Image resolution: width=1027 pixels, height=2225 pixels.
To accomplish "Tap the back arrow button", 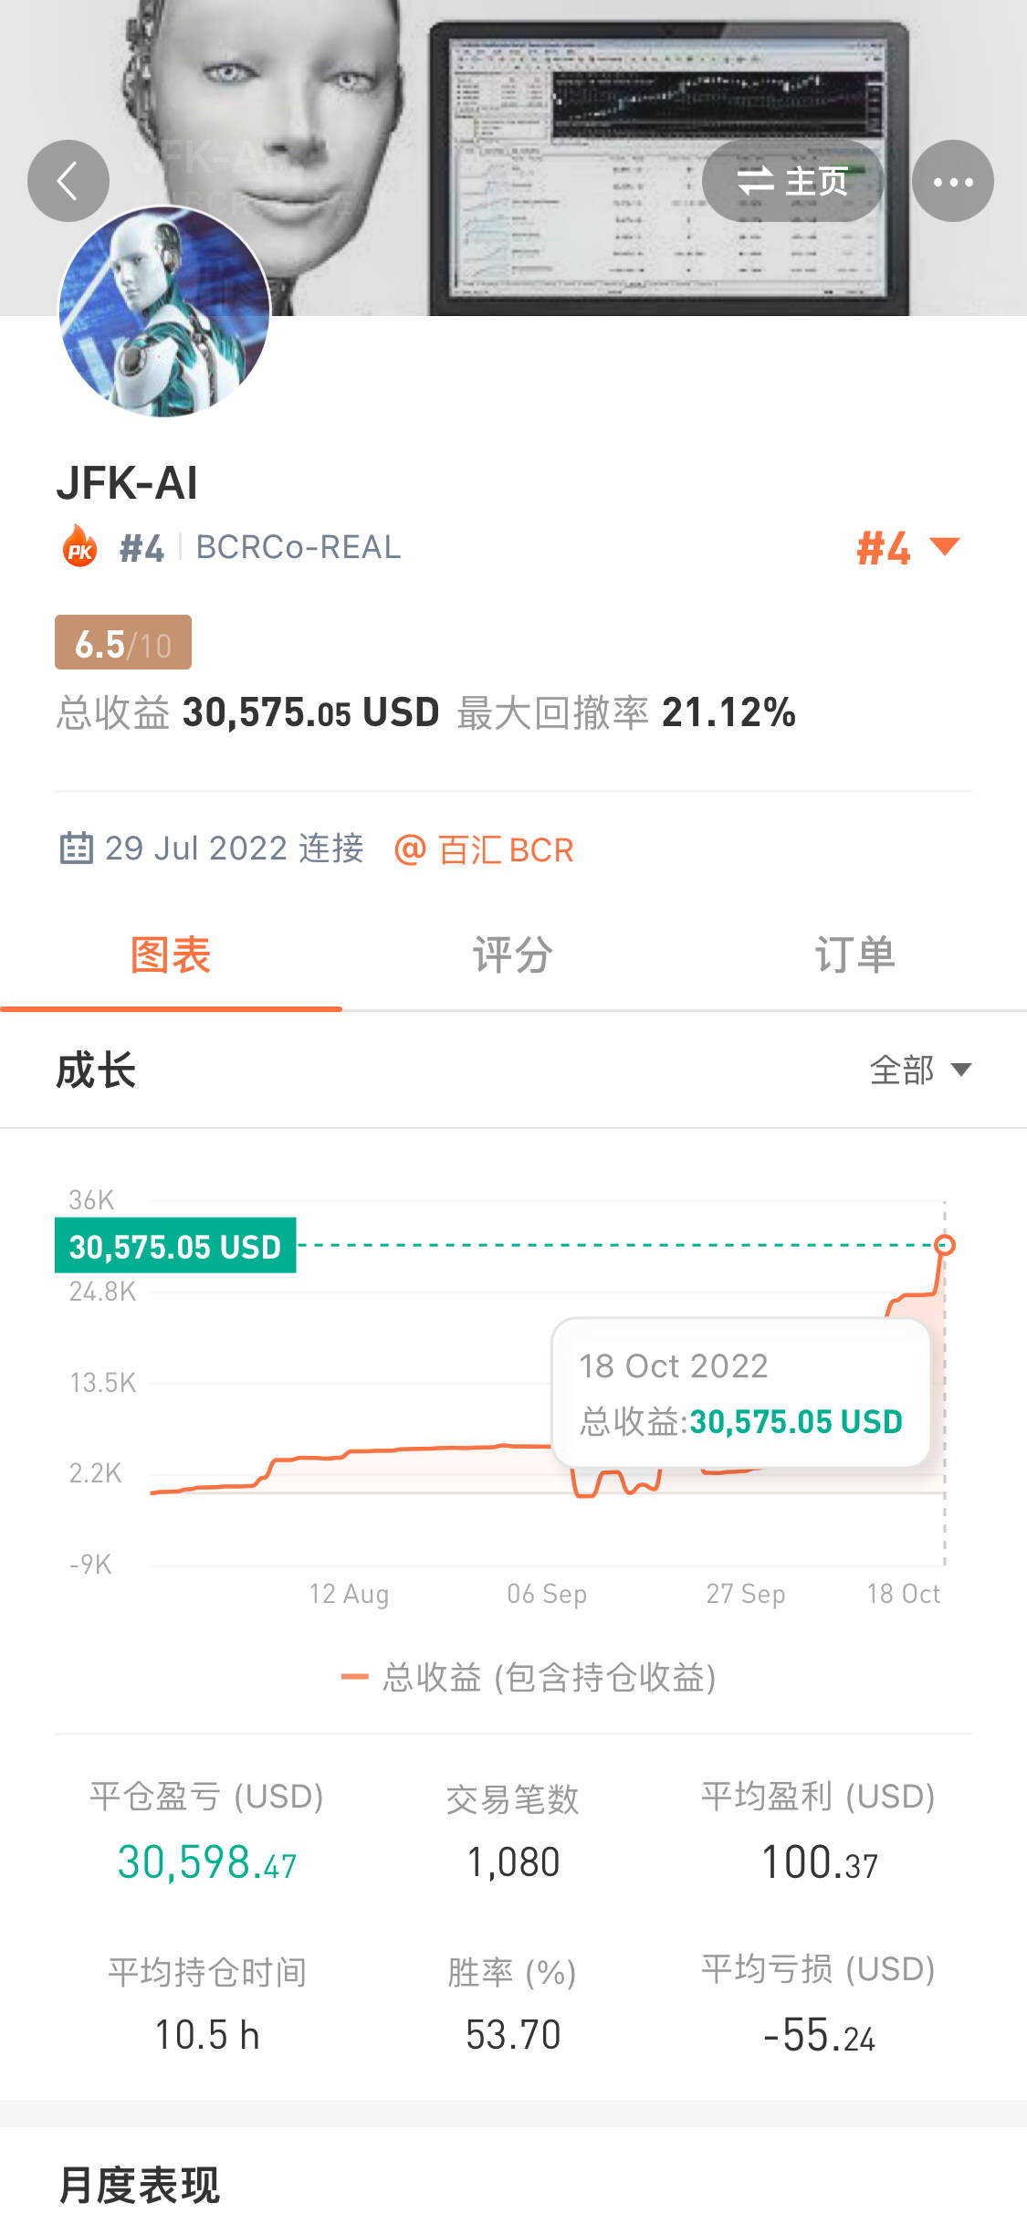I will (68, 181).
